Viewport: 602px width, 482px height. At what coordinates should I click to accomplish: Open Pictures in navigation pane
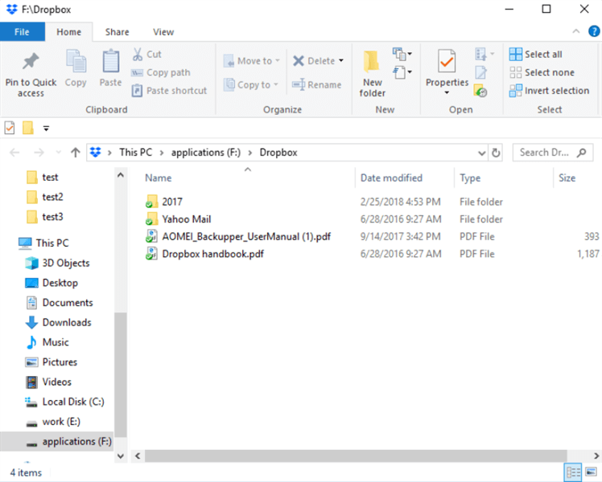tap(51, 362)
